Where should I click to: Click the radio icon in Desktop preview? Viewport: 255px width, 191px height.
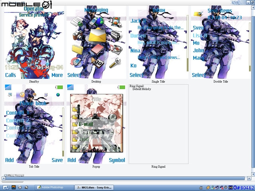tap(116, 35)
